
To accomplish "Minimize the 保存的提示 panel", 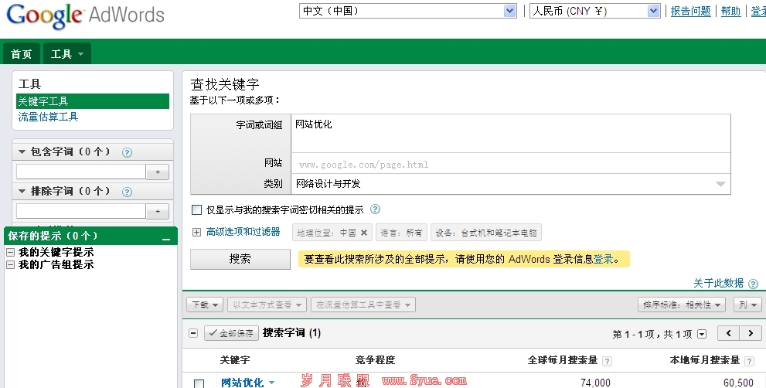I will (x=166, y=238).
